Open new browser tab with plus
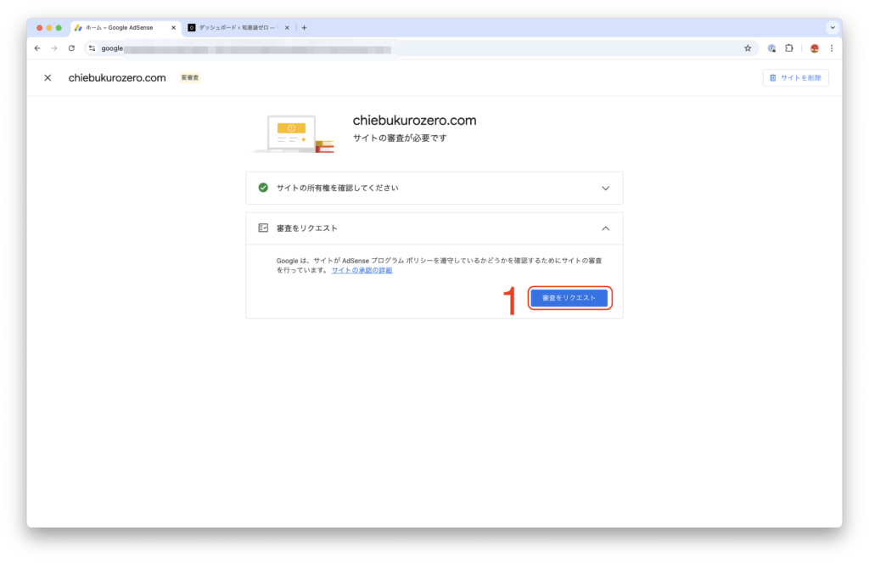The image size is (869, 563). (x=305, y=28)
